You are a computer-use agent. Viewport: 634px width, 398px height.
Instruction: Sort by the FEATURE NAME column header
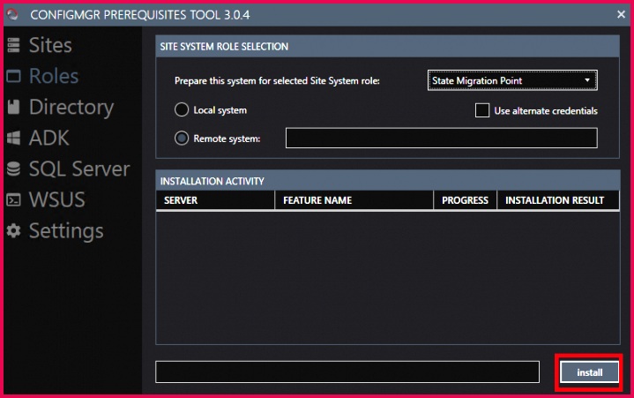click(354, 200)
